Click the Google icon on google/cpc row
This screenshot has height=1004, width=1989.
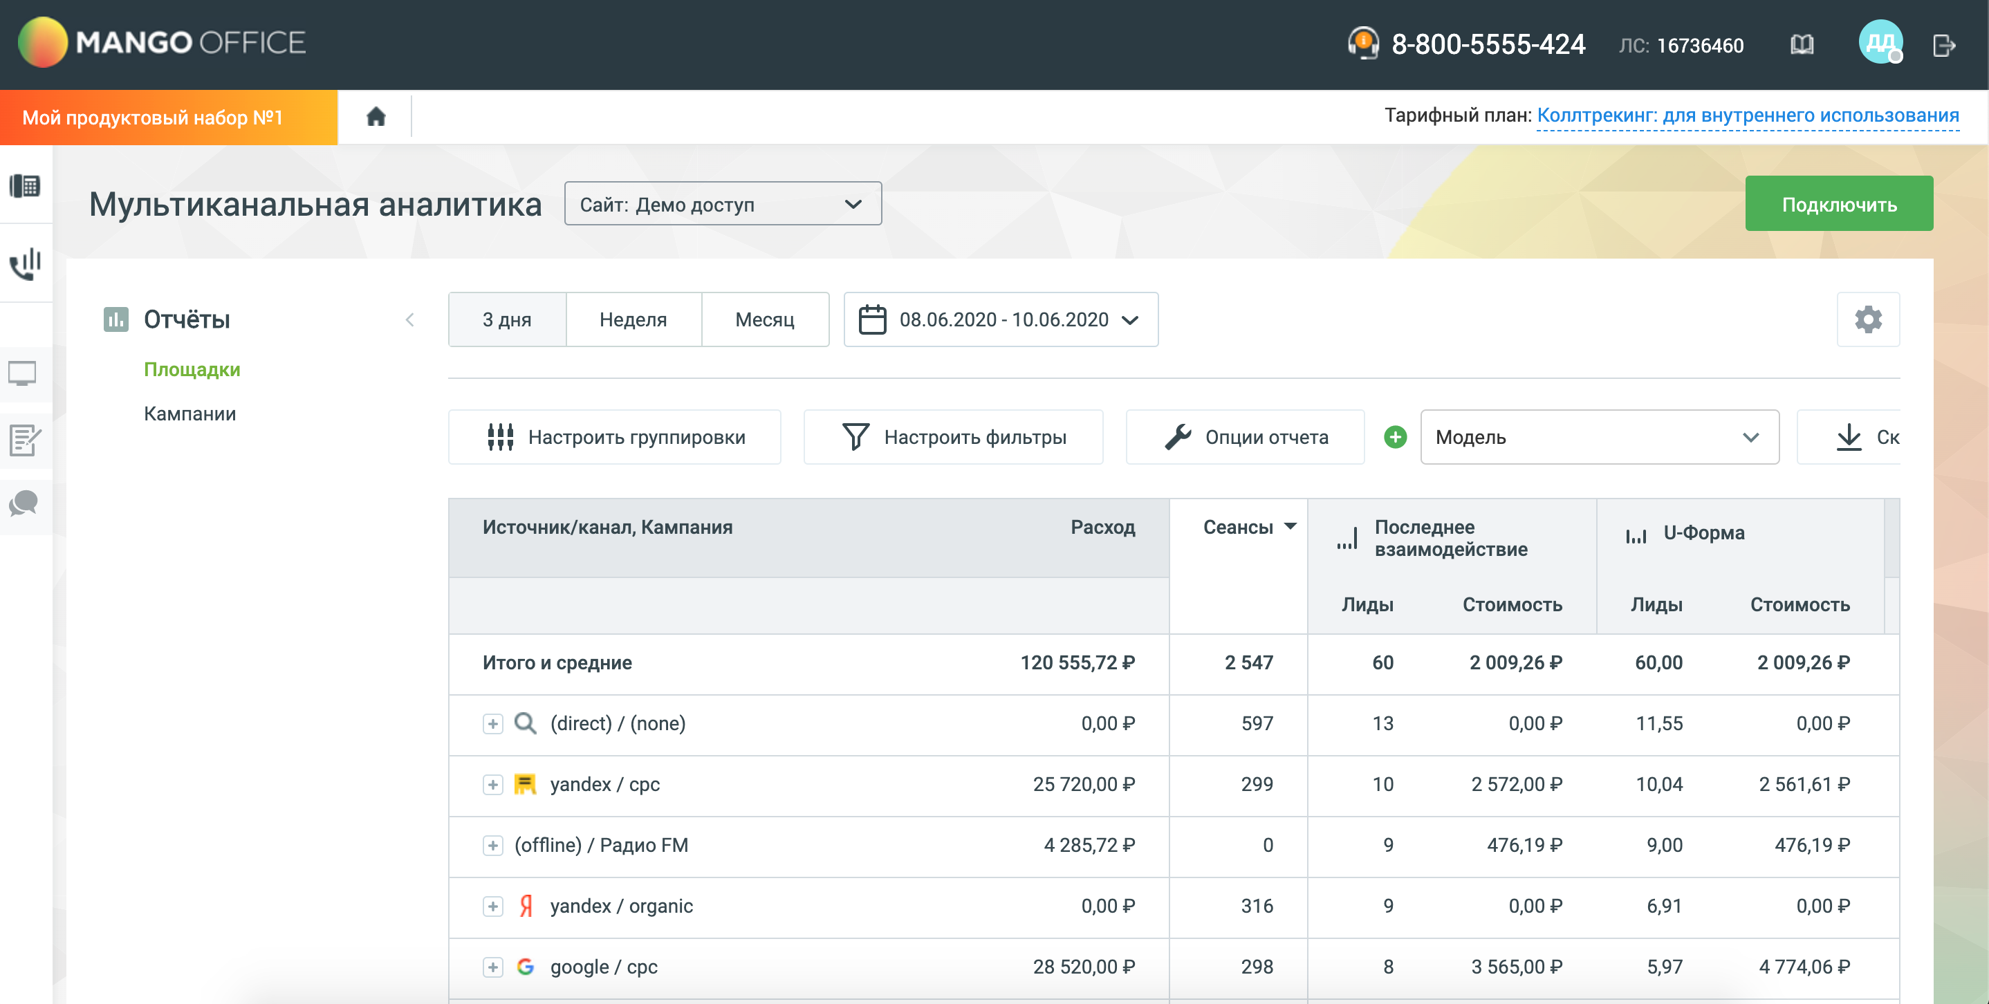coord(525,966)
